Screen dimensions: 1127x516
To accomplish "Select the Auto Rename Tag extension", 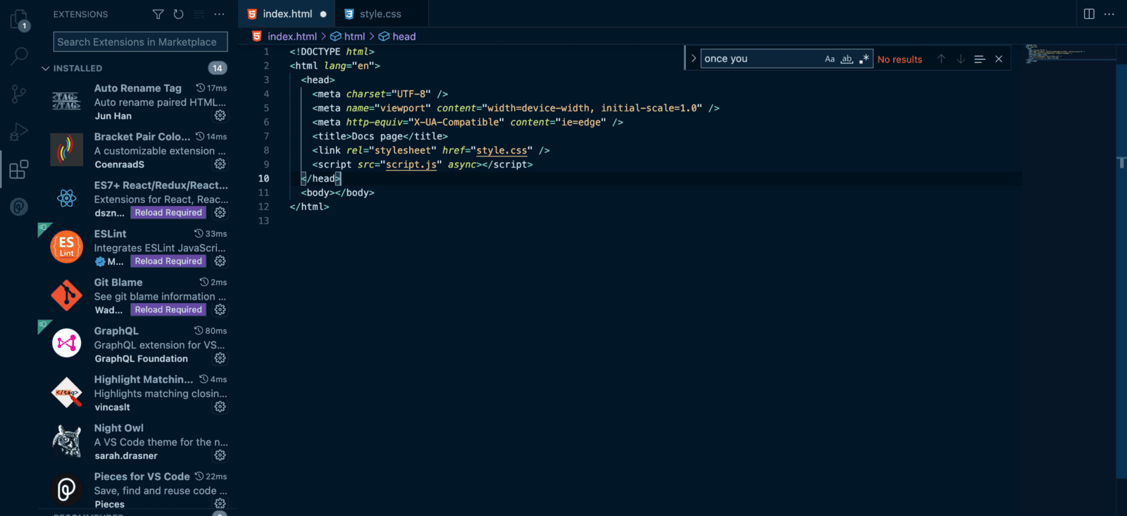I will [x=138, y=102].
